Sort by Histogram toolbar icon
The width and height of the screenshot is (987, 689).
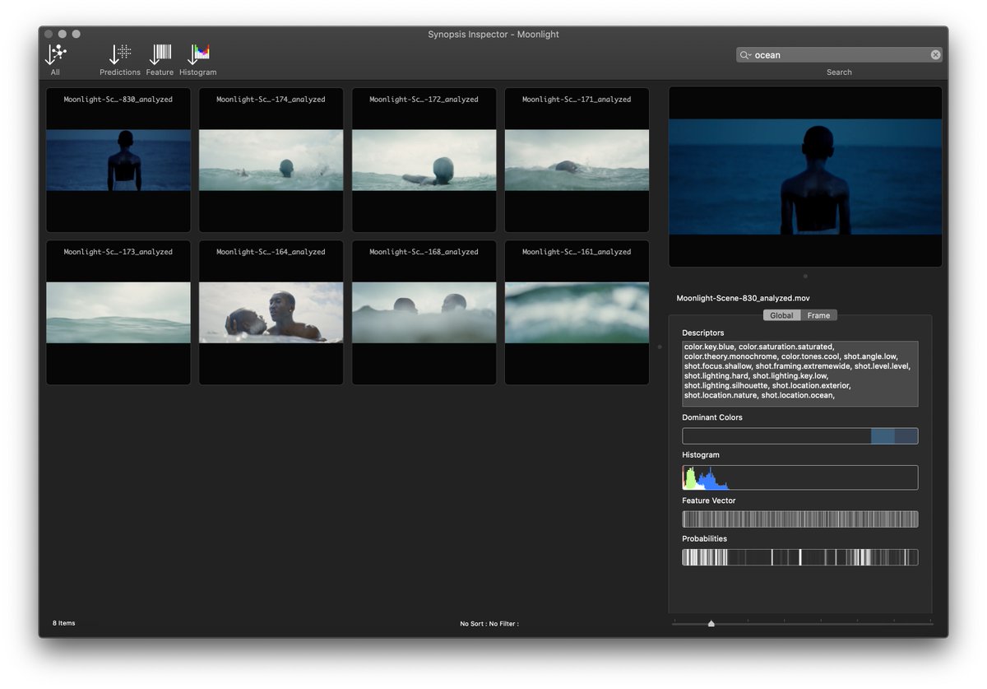point(198,55)
